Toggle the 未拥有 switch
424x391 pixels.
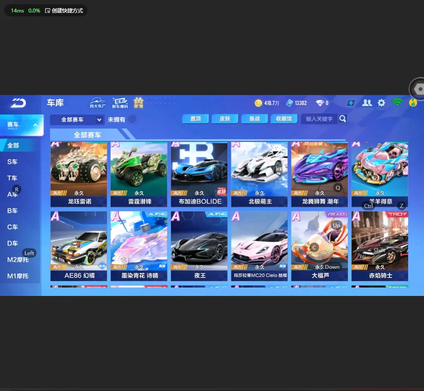tap(132, 119)
